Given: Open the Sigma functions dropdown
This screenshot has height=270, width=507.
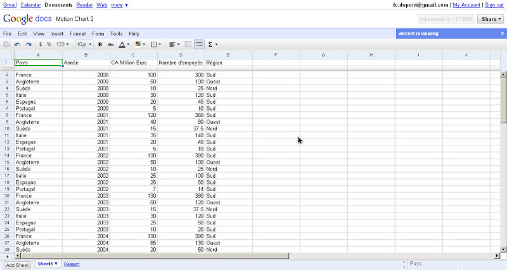Looking at the screenshot, I should pyautogui.click(x=213, y=44).
